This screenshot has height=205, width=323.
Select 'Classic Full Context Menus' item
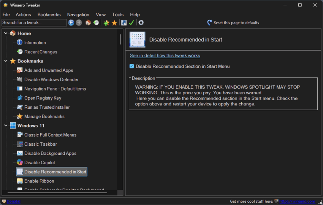point(50,135)
